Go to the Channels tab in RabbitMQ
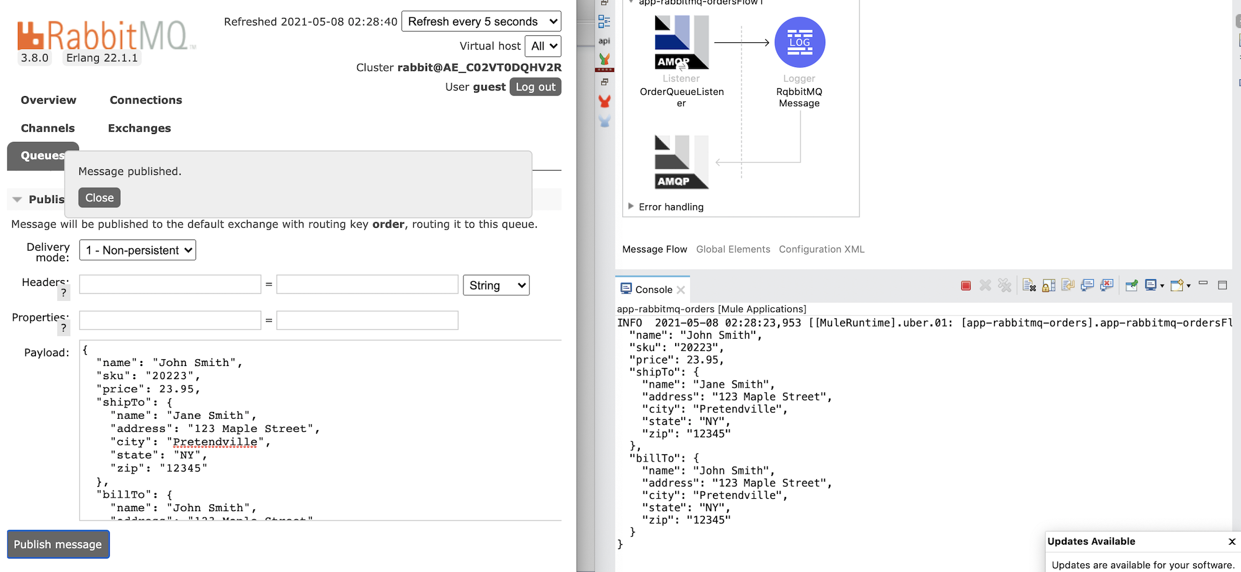 pyautogui.click(x=48, y=128)
